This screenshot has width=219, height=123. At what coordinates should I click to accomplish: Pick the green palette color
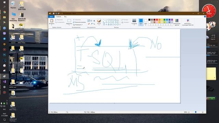tap(164, 20)
